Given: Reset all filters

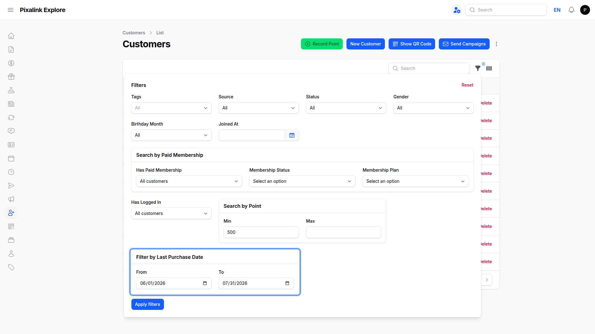Looking at the screenshot, I should pyautogui.click(x=467, y=85).
